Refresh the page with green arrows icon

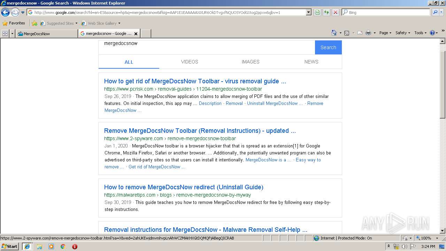click(326, 12)
